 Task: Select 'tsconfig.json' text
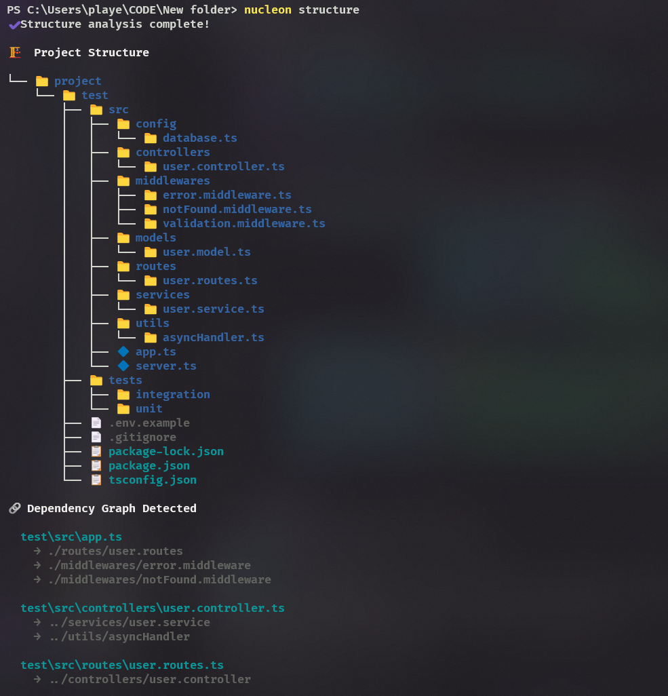[153, 480]
